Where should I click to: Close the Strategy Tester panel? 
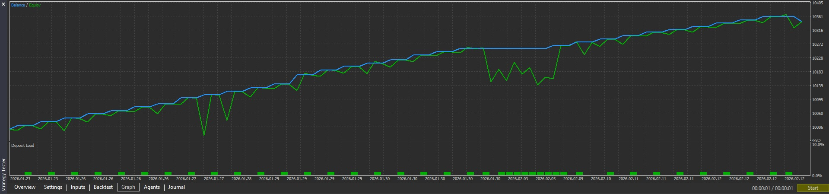[4, 4]
